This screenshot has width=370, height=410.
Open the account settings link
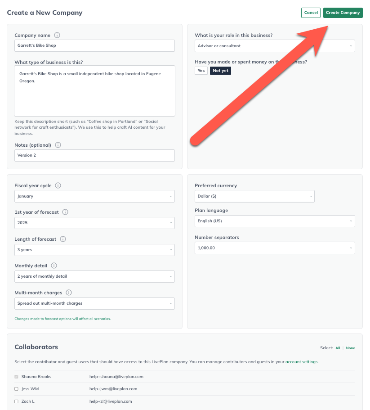click(301, 362)
